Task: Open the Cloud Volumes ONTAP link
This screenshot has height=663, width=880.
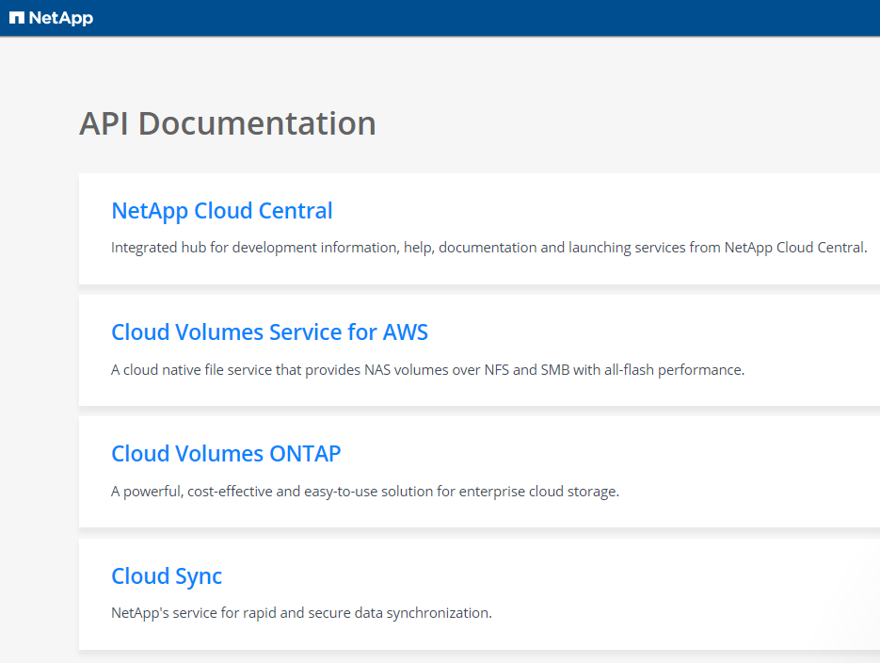Action: tap(226, 454)
